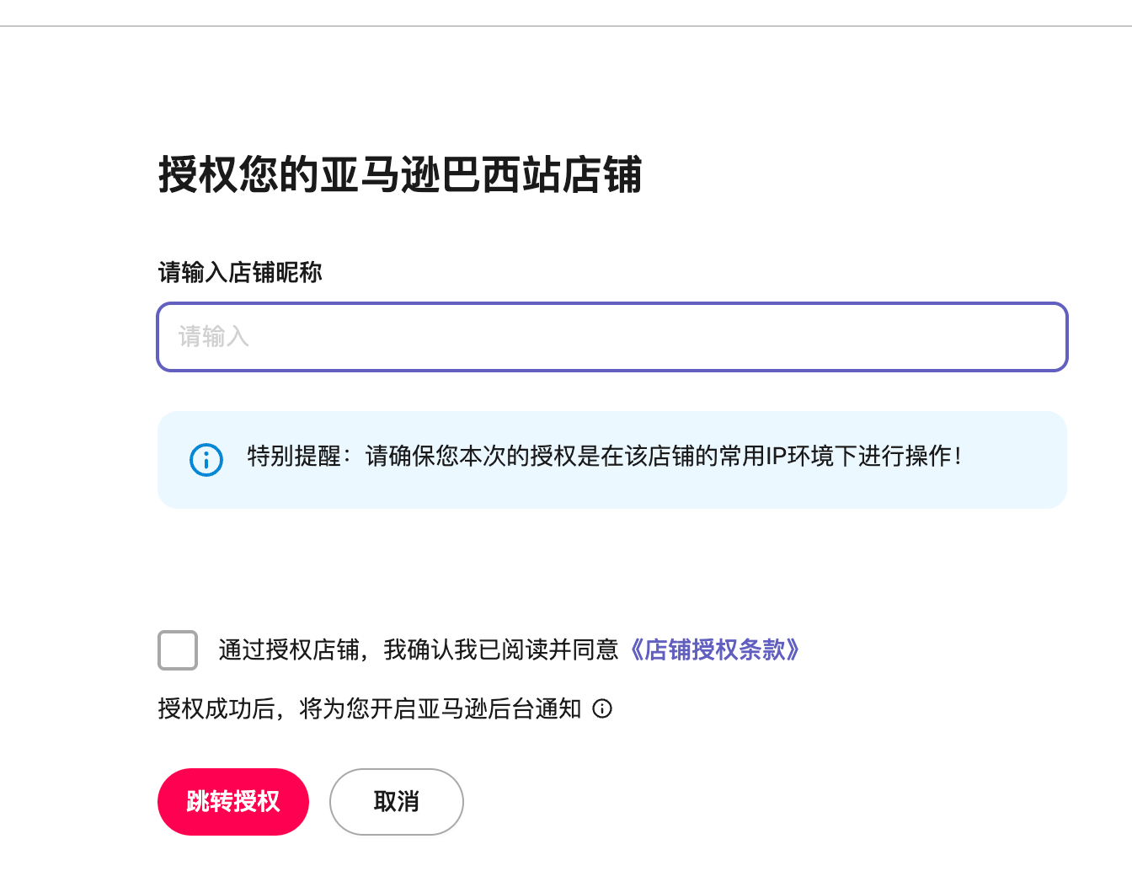The image size is (1132, 871).
Task: Tick the box before 我确认我已阅读并同意
Action: (178, 650)
